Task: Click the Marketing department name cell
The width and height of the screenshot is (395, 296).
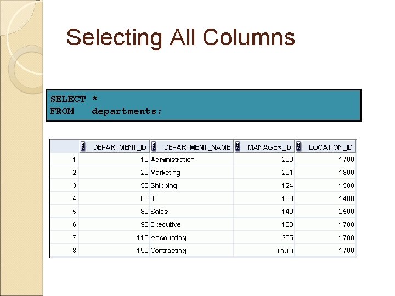Action: click(191, 173)
